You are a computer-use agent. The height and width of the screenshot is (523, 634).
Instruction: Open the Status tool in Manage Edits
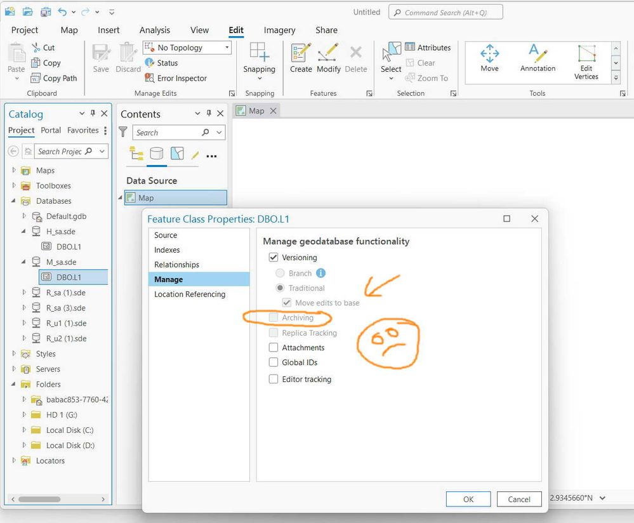tap(161, 63)
